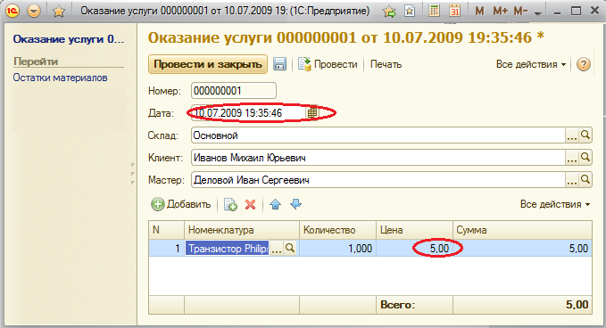The height and width of the screenshot is (328, 606).
Task: Expand title bar extra options arrow
Action: tap(537, 13)
